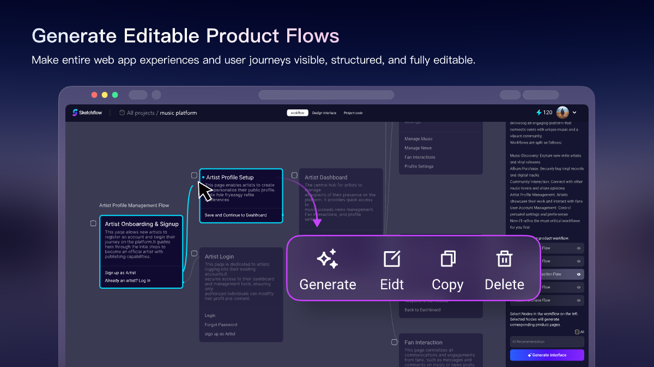This screenshot has height=367, width=654.
Task: Enable the All checkbox in the right panel
Action: [577, 332]
